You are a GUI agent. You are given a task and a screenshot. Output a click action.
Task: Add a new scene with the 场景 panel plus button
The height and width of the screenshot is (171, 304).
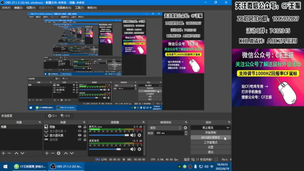[3, 153]
